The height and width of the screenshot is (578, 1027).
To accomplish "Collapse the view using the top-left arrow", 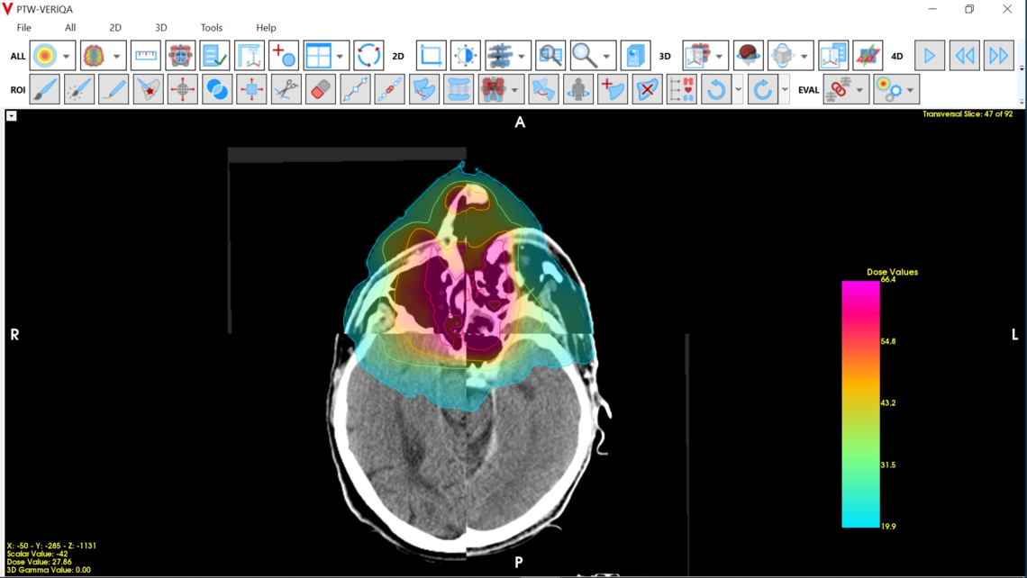I will click(11, 115).
